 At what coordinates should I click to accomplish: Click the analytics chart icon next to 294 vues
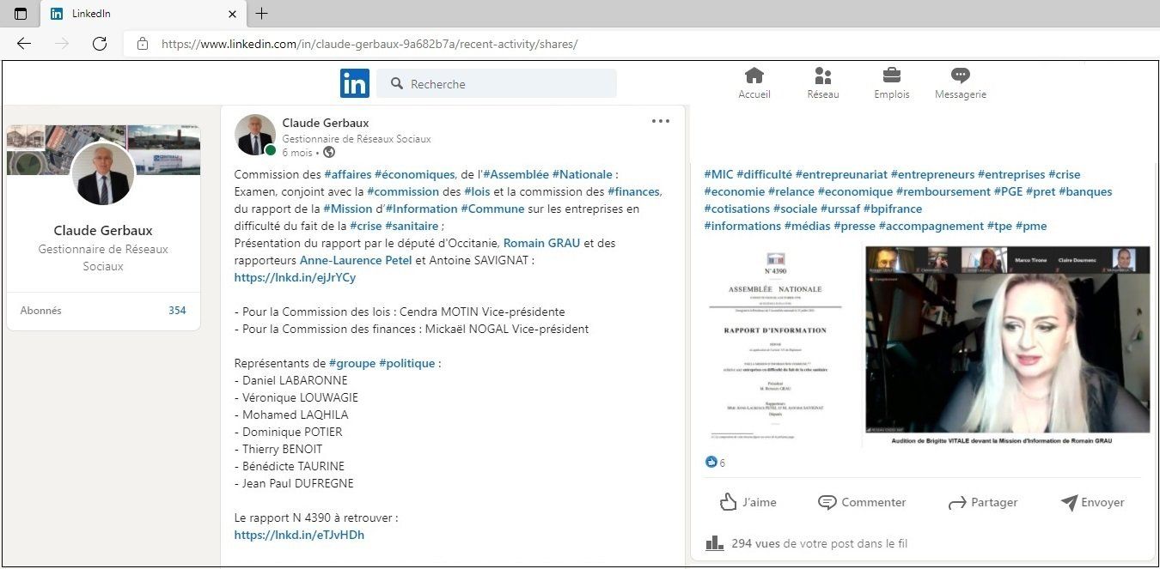714,542
